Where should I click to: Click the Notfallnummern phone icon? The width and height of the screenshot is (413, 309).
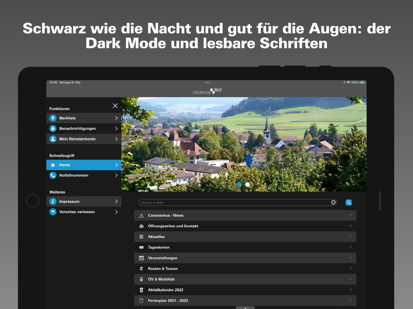(x=53, y=175)
